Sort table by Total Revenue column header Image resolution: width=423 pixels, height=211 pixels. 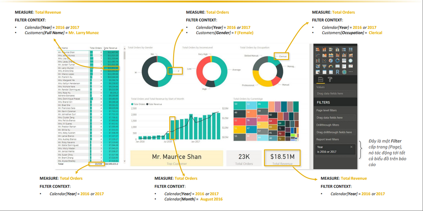(x=110, y=48)
